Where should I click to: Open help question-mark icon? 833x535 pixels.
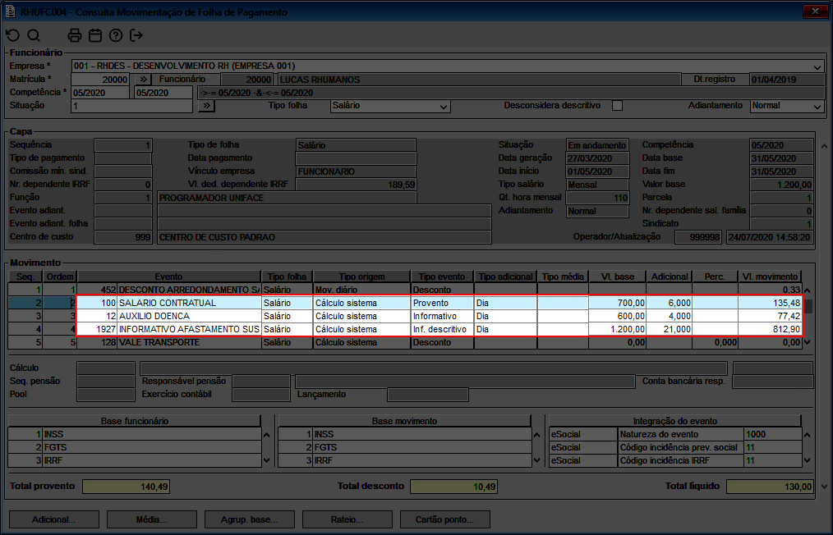pos(116,35)
